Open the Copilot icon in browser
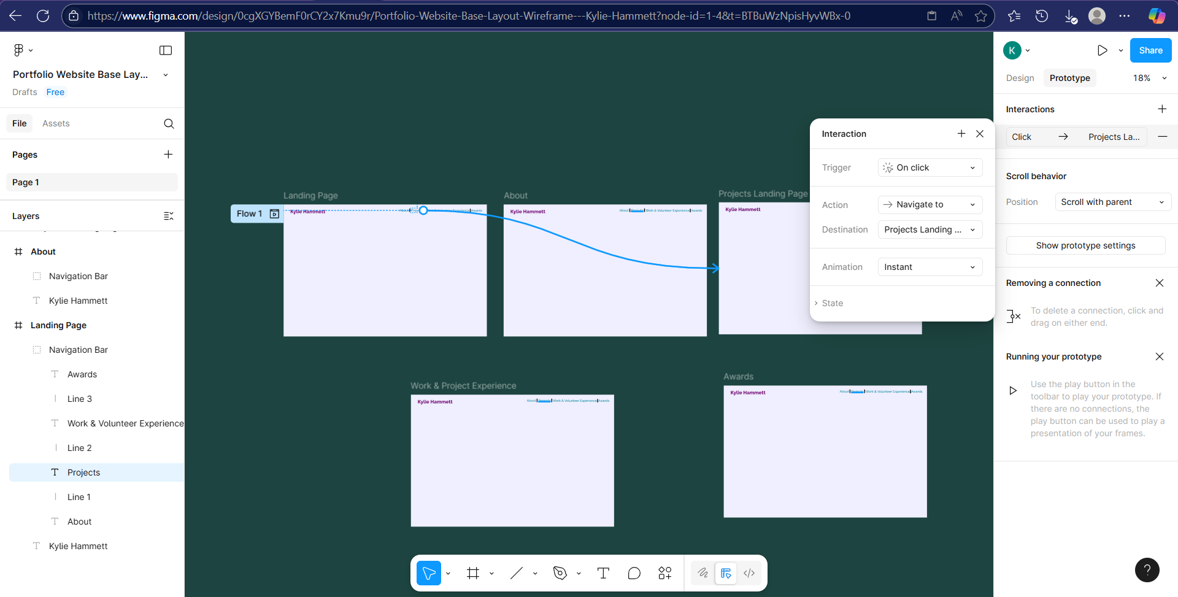 tap(1157, 16)
